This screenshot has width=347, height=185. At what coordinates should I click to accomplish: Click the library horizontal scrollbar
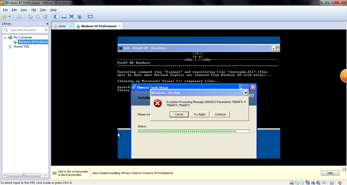23,175
